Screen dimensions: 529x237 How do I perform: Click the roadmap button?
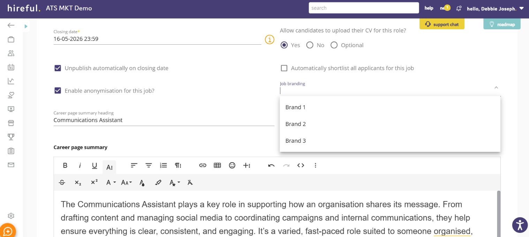(x=502, y=24)
